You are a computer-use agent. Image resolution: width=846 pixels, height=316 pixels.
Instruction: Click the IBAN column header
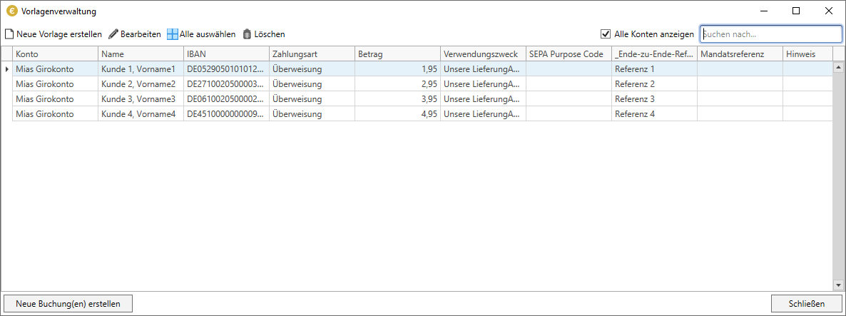click(x=226, y=54)
